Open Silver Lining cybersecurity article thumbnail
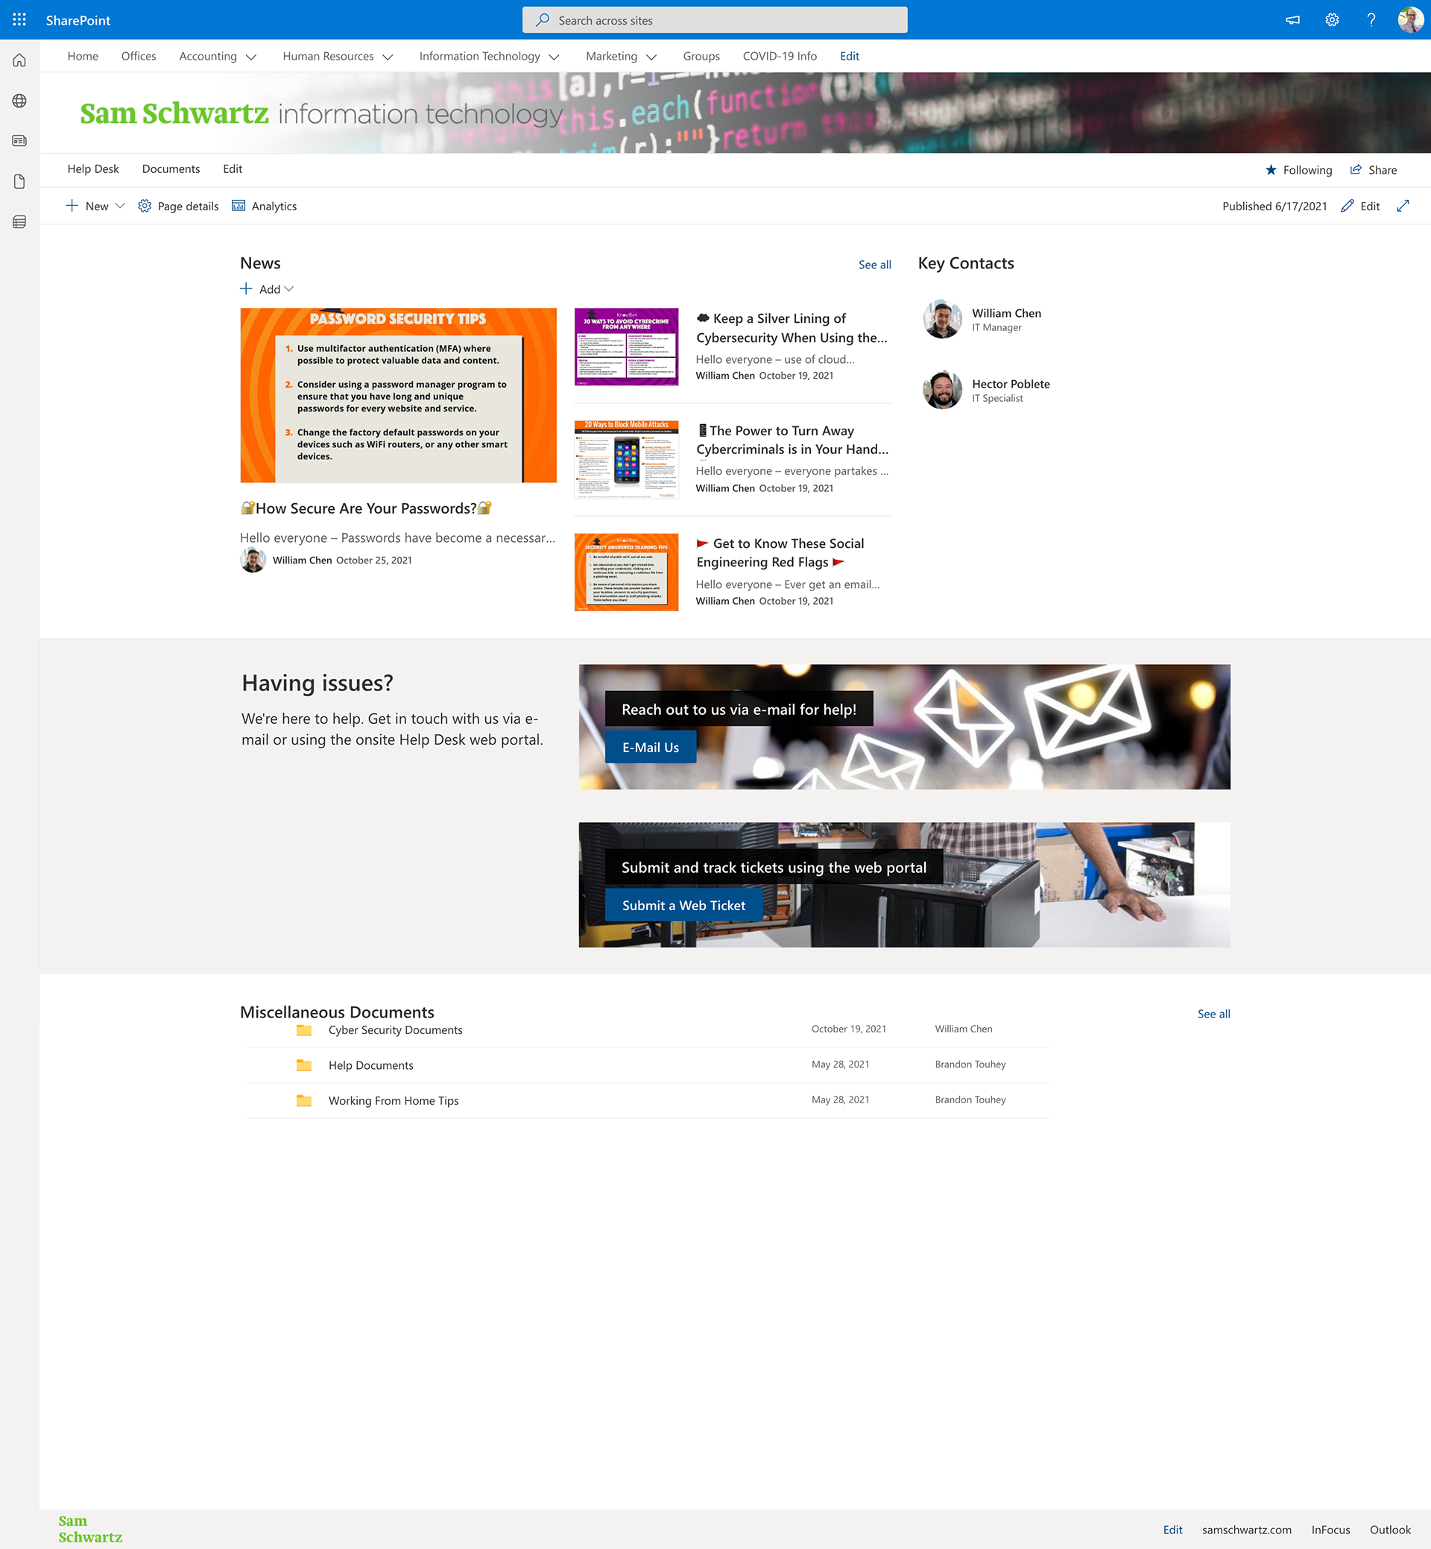The height and width of the screenshot is (1549, 1431). point(627,347)
